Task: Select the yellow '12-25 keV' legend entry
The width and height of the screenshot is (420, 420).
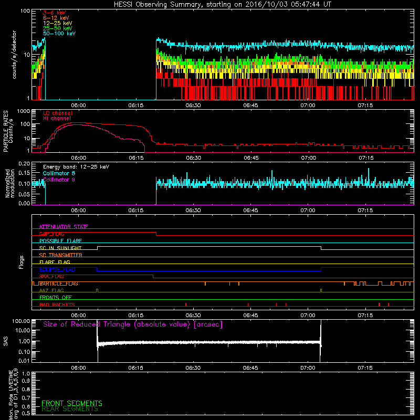Action: 58,23
